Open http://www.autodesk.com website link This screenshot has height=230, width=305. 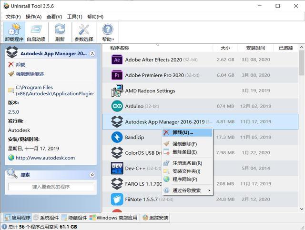(x=45, y=158)
